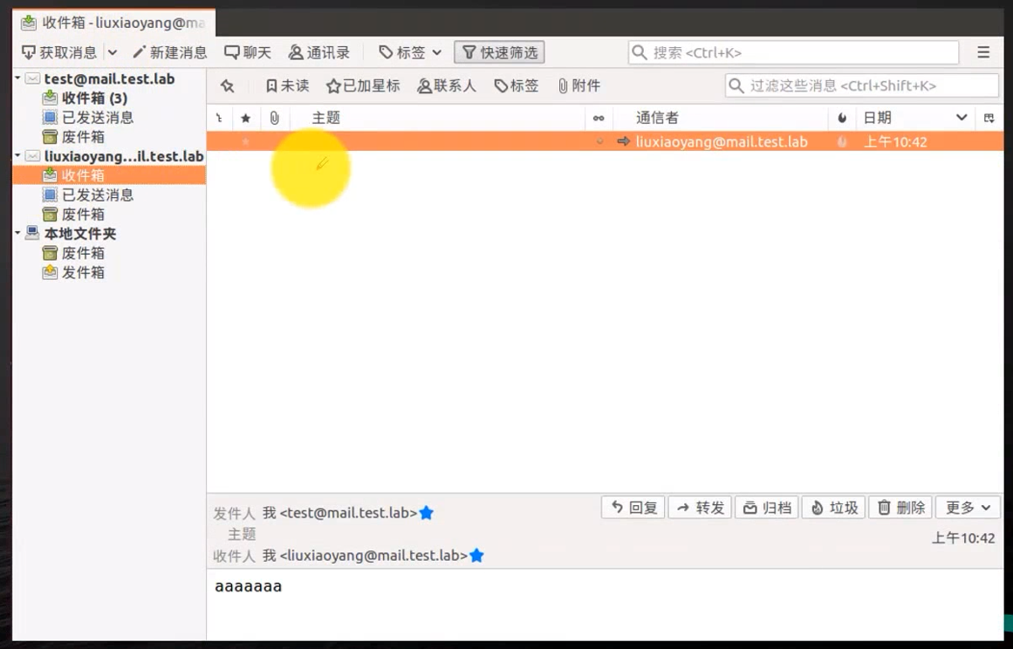This screenshot has width=1013, height=649.
Task: Sort messages by 通信者 column
Action: click(x=721, y=118)
